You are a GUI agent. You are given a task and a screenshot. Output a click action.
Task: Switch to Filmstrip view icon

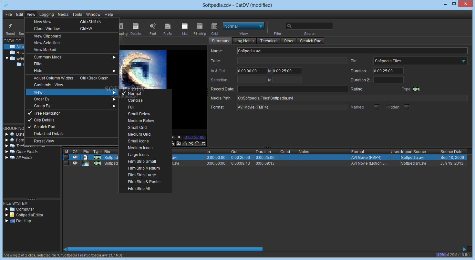click(x=200, y=26)
